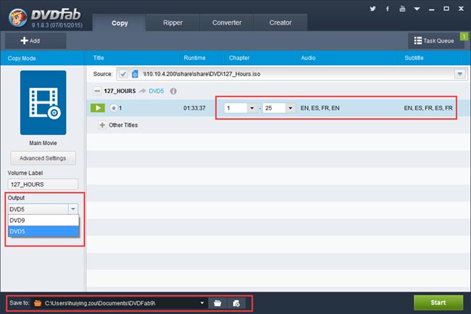Show info for 127_HOURS disc
471x314 pixels.
[173, 91]
